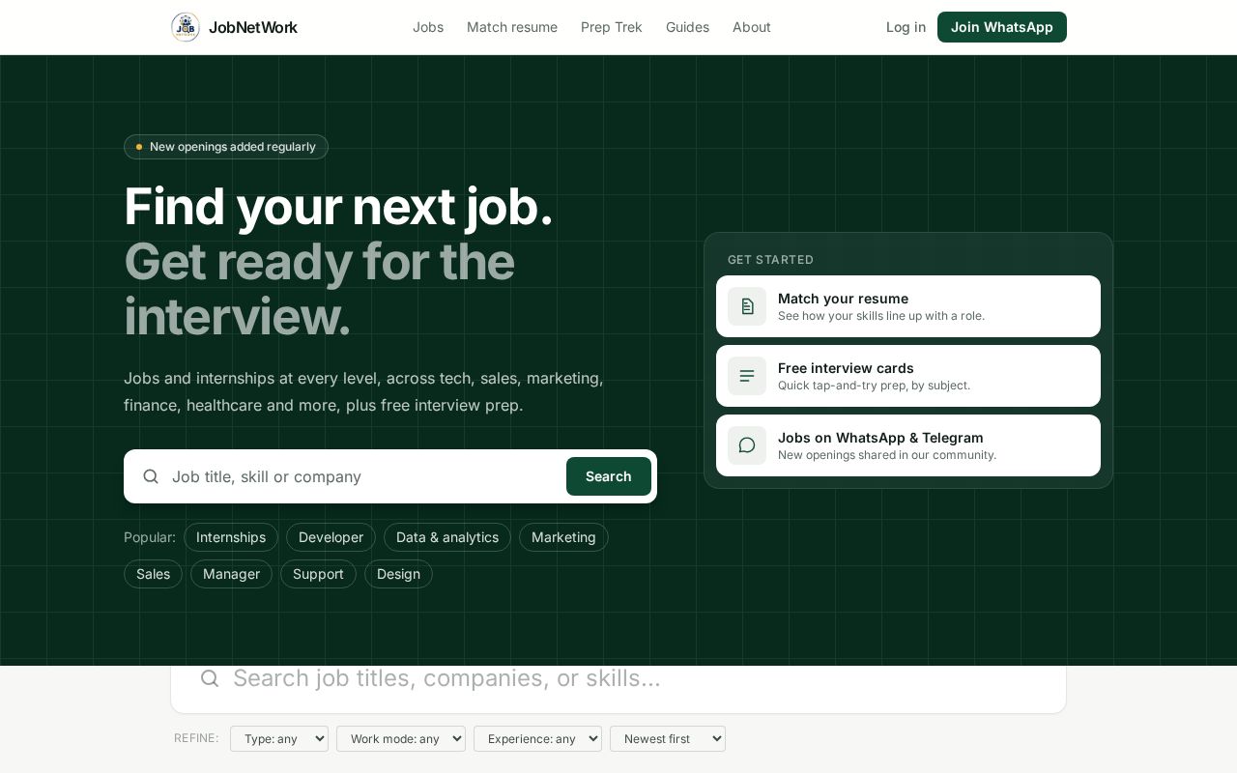Expand the Experience: any dropdown
The width and height of the screenshot is (1237, 773).
[537, 738]
